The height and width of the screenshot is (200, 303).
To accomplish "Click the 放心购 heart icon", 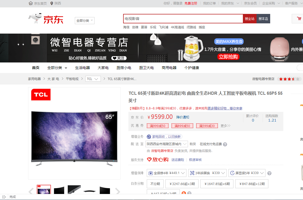I will (149, 160).
